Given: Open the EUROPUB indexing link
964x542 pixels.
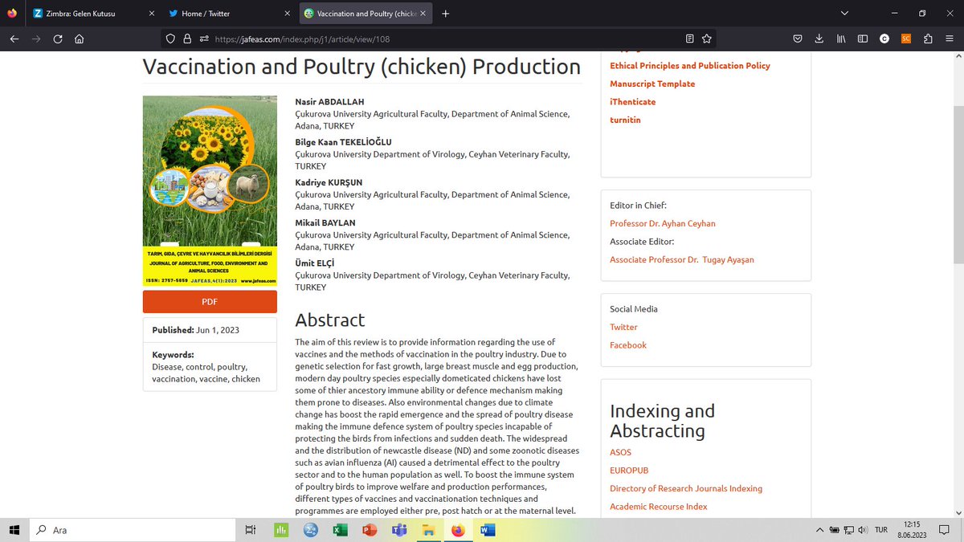Looking at the screenshot, I should [x=629, y=471].
